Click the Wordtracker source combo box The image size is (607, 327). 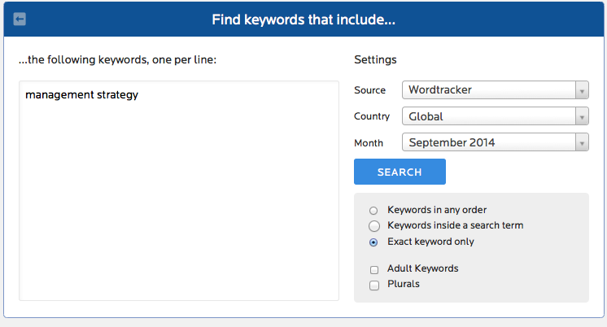pyautogui.click(x=496, y=89)
